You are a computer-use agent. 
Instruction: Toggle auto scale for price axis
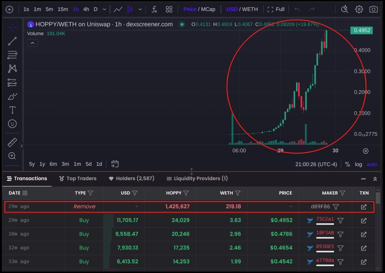372,164
